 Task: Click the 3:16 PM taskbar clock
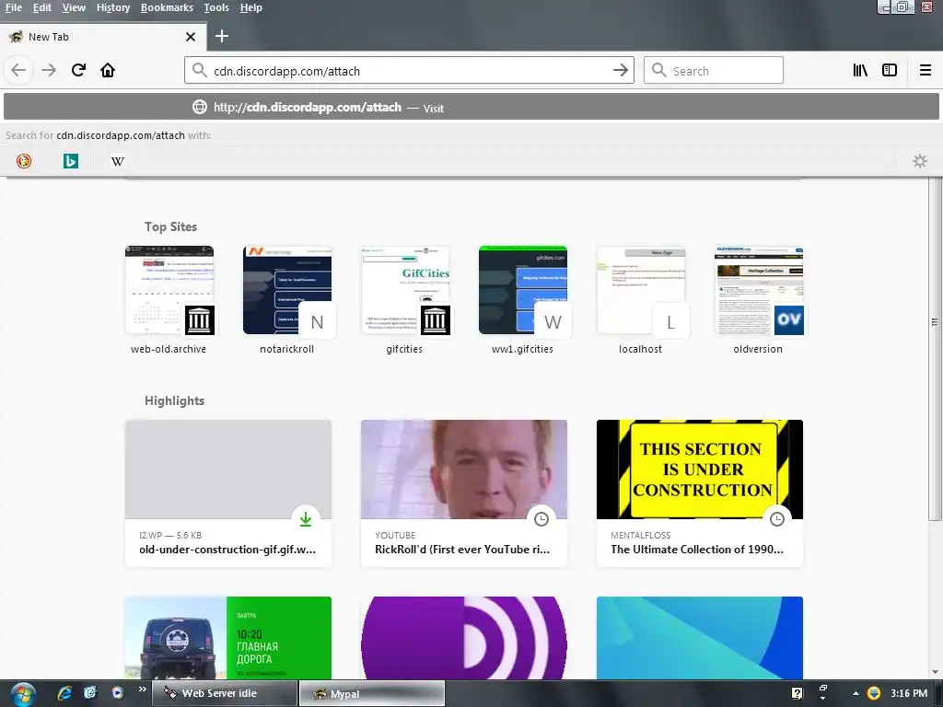click(909, 693)
